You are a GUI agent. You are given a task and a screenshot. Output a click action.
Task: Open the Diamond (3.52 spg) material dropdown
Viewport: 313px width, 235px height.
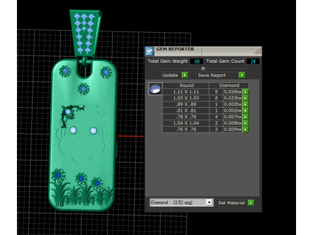[x=209, y=202]
